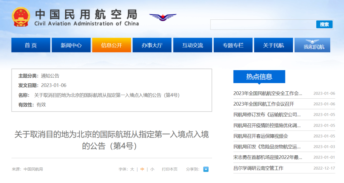
Task: Open the 办事大厅 section
Action: 152,45
